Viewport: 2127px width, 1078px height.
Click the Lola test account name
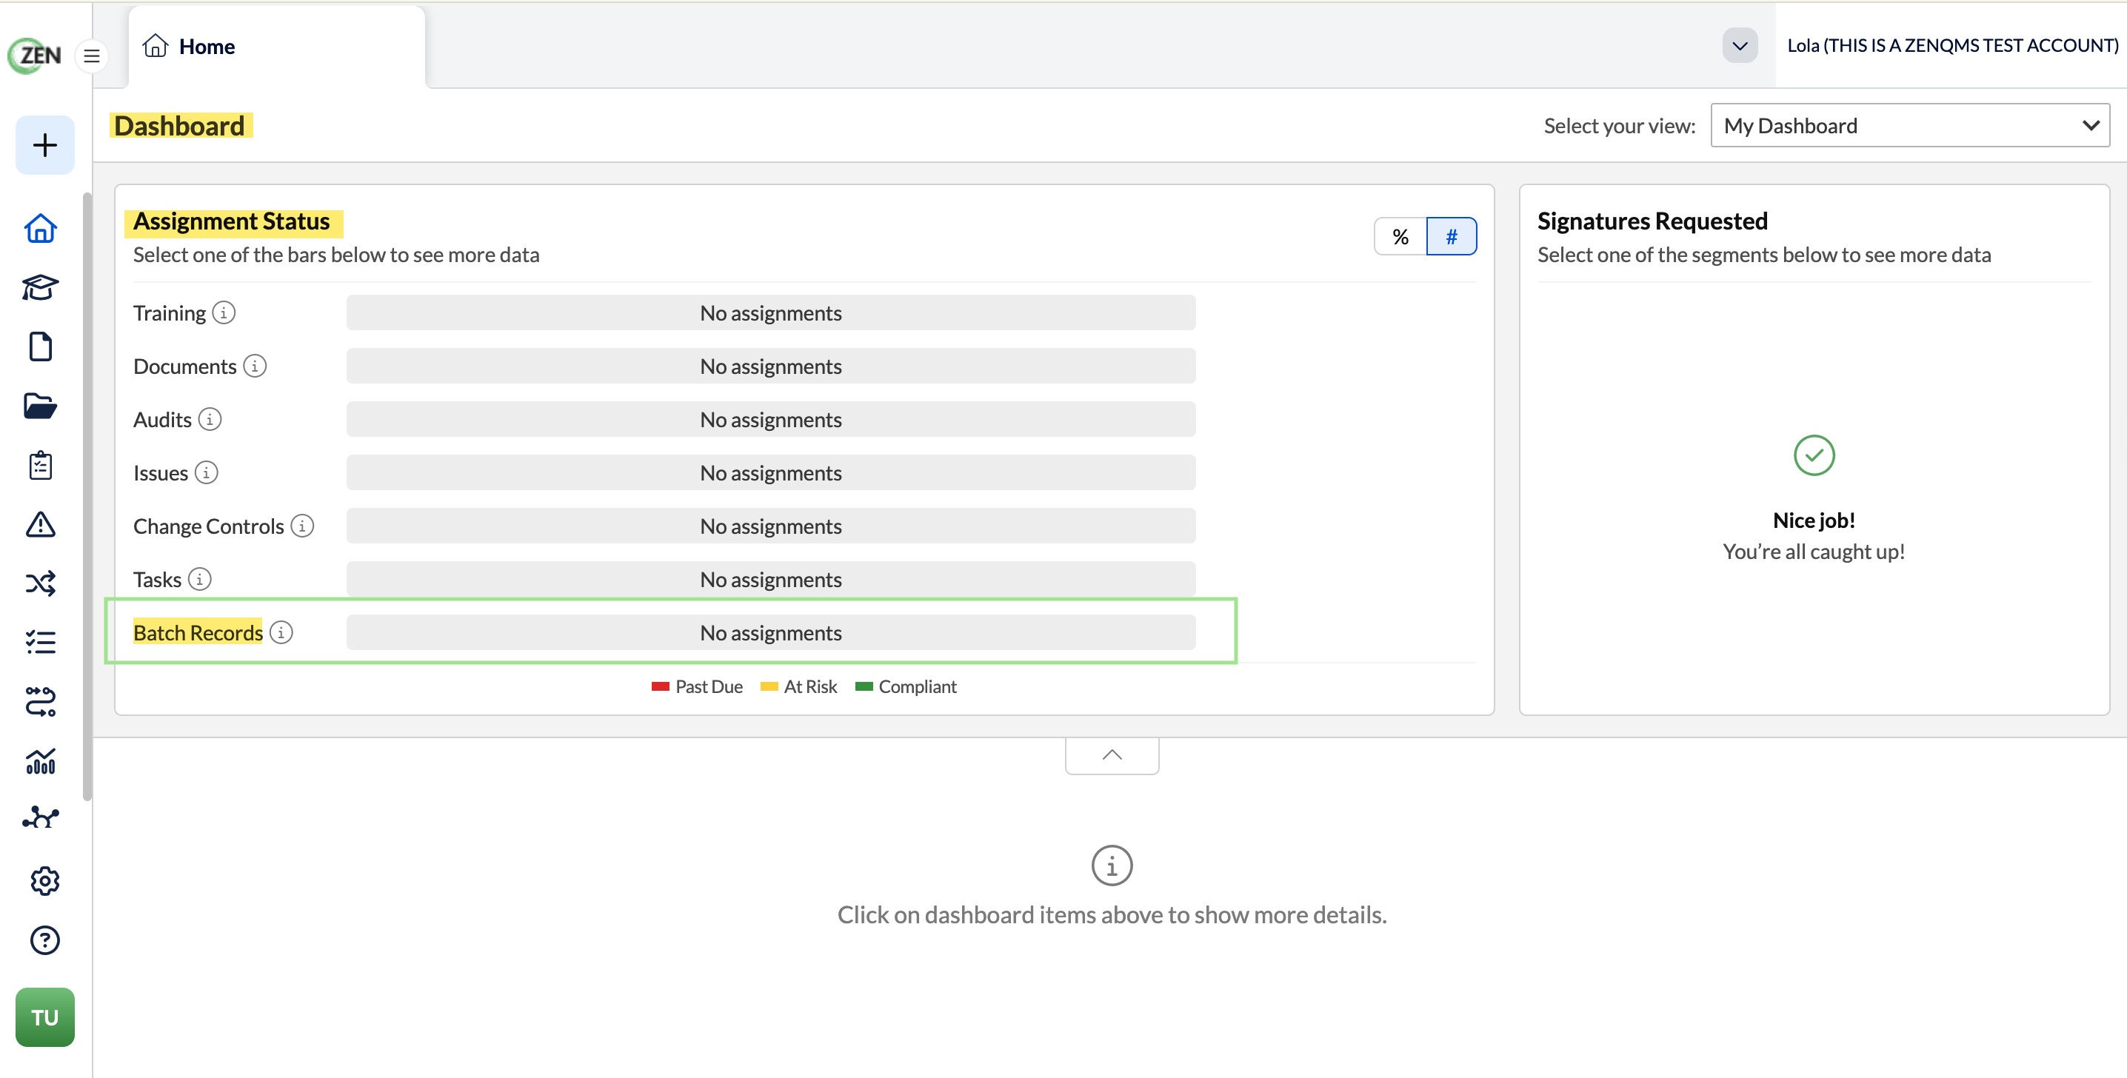coord(1952,45)
